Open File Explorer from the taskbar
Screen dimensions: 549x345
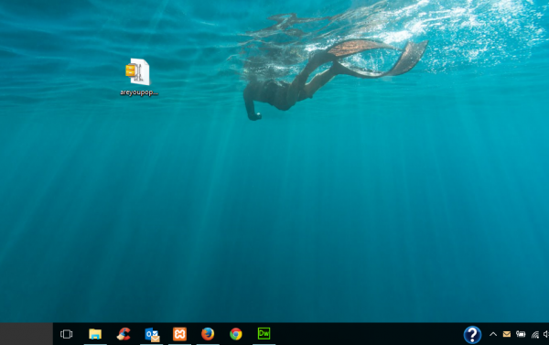pyautogui.click(x=95, y=334)
